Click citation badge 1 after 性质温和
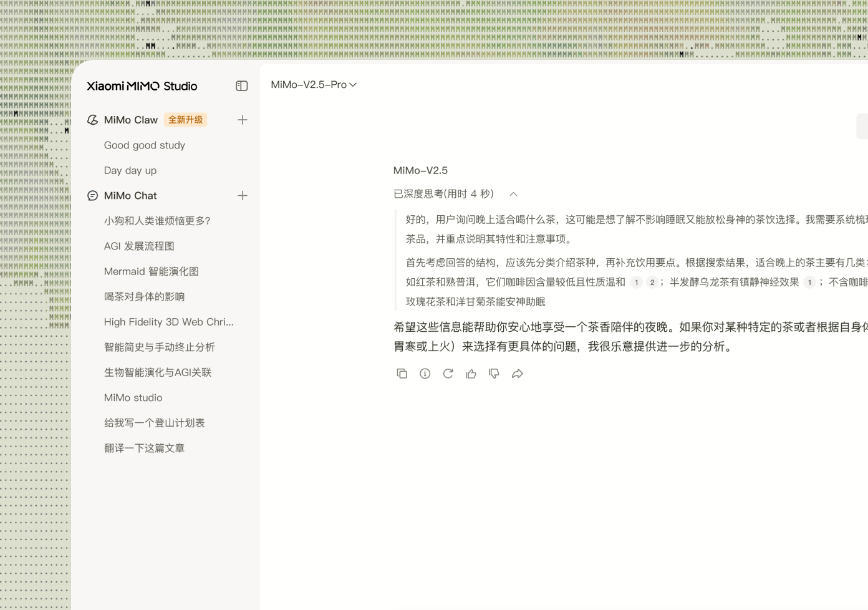Image resolution: width=868 pixels, height=610 pixels. coord(636,283)
